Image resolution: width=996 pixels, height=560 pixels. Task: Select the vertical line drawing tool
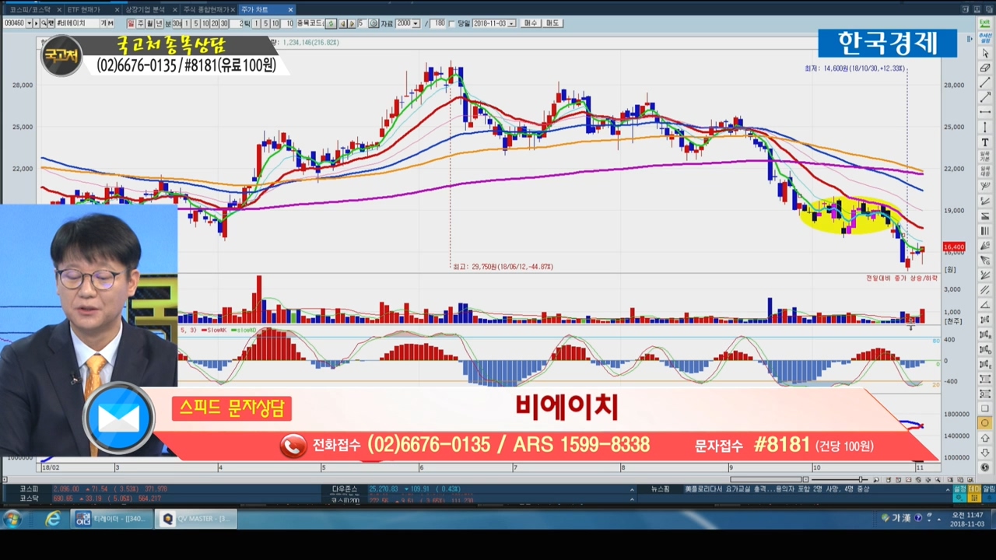pos(985,128)
